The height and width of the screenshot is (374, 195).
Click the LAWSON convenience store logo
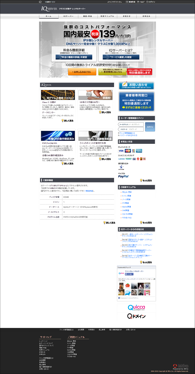tap(121, 159)
